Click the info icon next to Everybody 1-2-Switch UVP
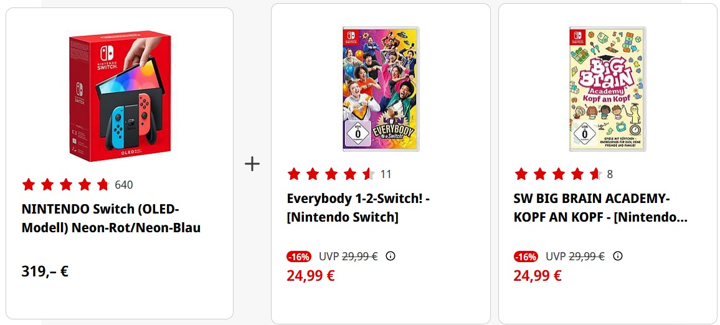 click(x=391, y=256)
